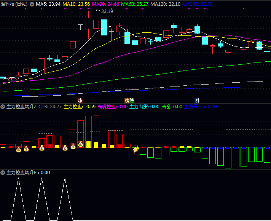The image size is (271, 221).
Task: Click the red 涨 event marker
Action: pos(80,101)
